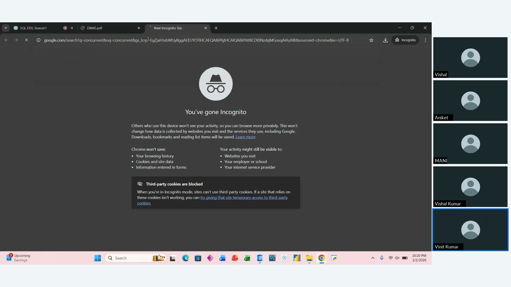Select the New Incognito Tab

178,28
